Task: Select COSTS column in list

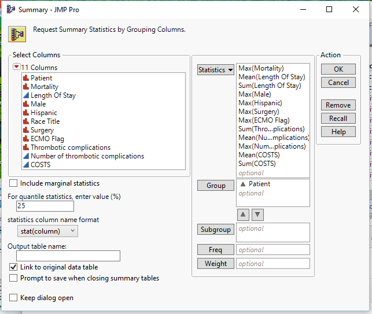Action: pyautogui.click(x=40, y=165)
